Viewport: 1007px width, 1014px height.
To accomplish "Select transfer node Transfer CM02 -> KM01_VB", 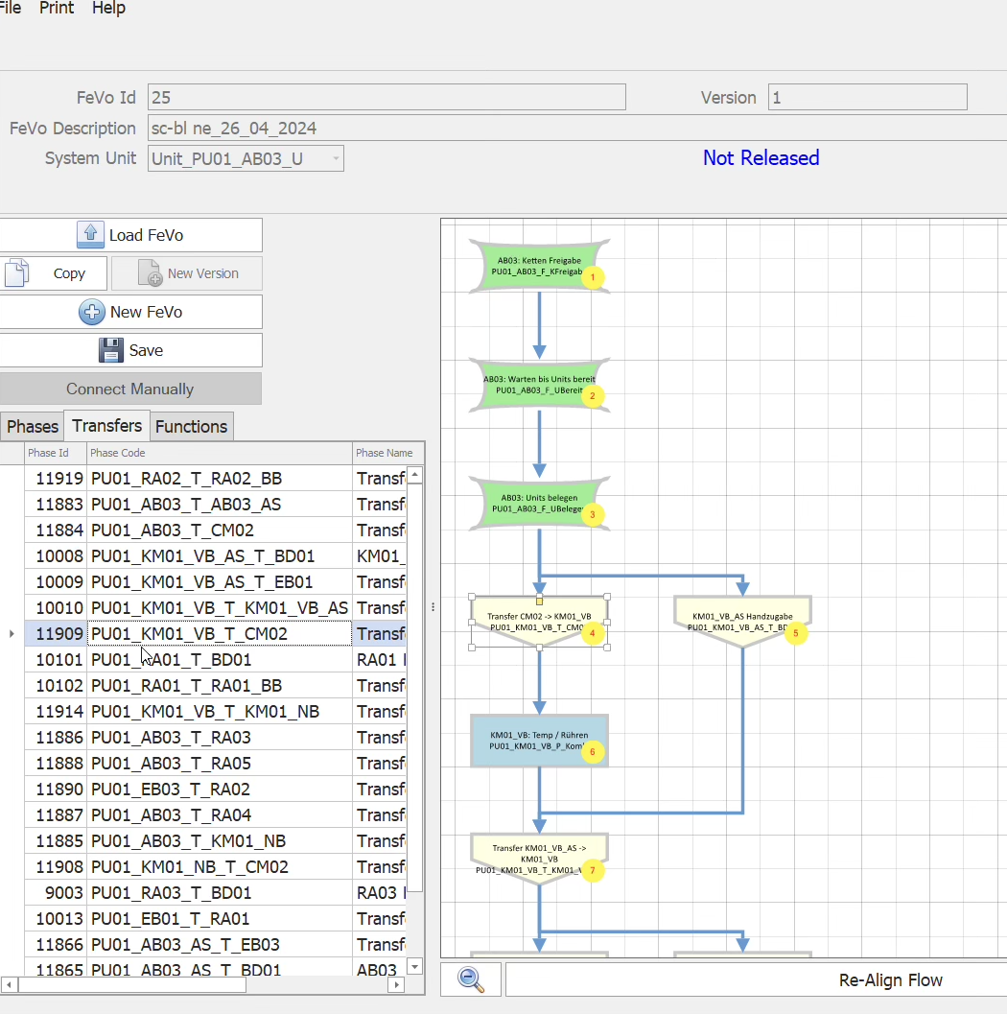I will tap(538, 622).
